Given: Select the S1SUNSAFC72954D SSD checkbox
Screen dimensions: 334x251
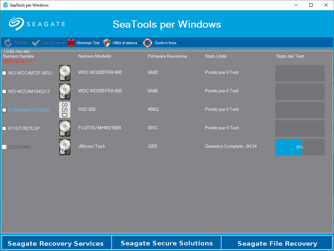Looking at the screenshot, I should coord(4,110).
